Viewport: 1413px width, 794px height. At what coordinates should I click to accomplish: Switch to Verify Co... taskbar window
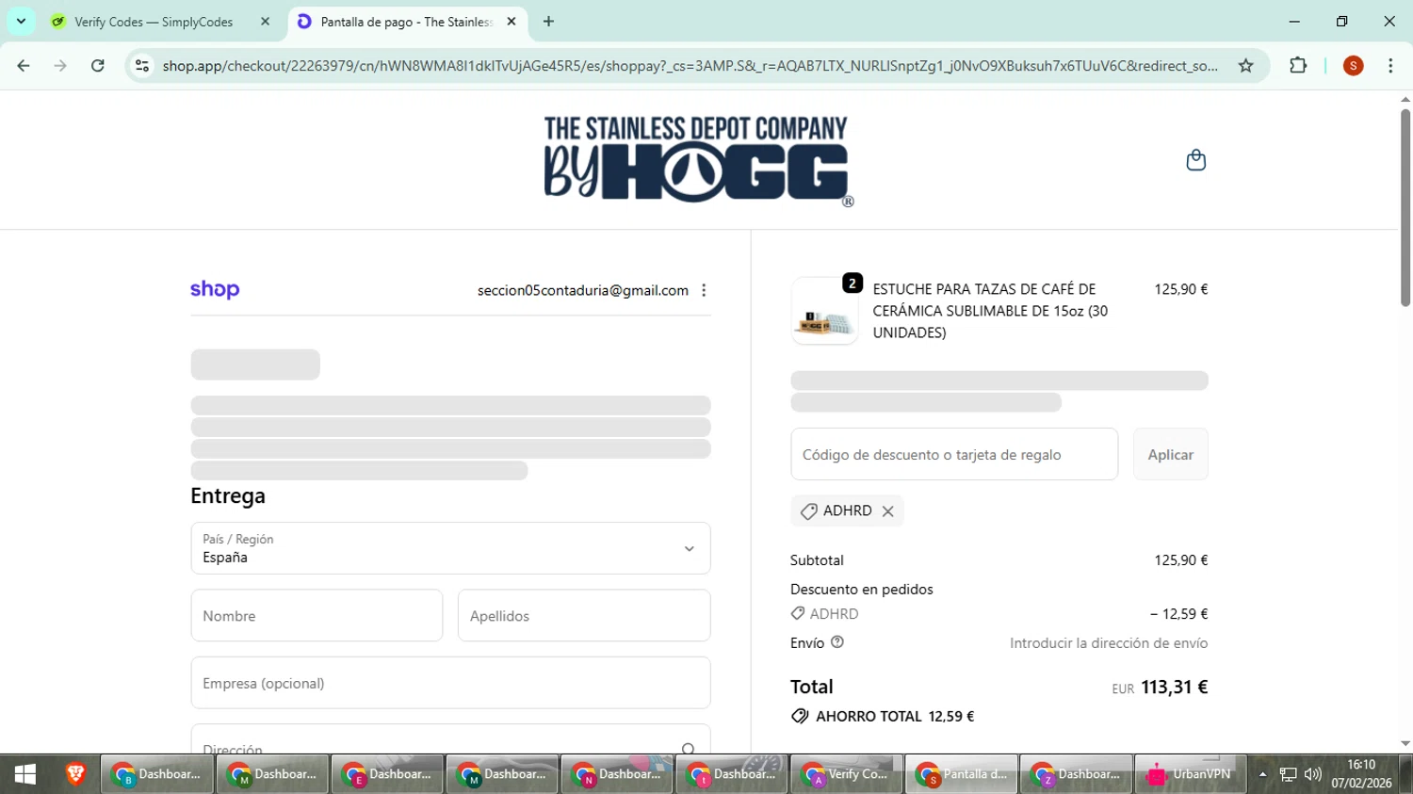click(846, 774)
